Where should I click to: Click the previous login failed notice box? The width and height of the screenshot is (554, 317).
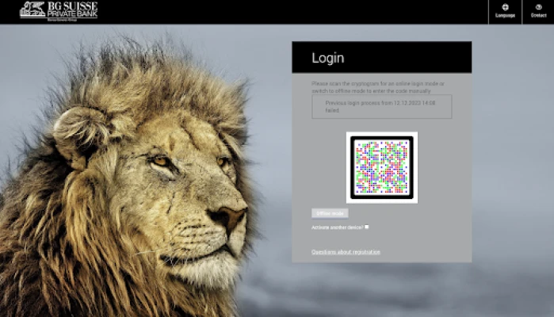coord(381,107)
